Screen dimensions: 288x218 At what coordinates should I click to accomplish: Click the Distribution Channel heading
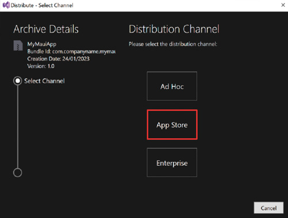click(174, 29)
